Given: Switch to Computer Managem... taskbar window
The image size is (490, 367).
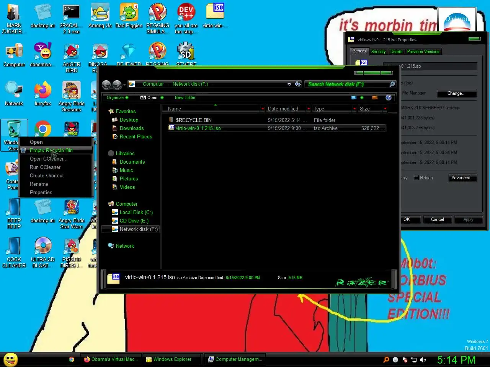Looking at the screenshot, I should click(235, 359).
